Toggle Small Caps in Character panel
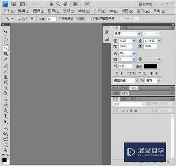176x166 pixels. point(134,73)
